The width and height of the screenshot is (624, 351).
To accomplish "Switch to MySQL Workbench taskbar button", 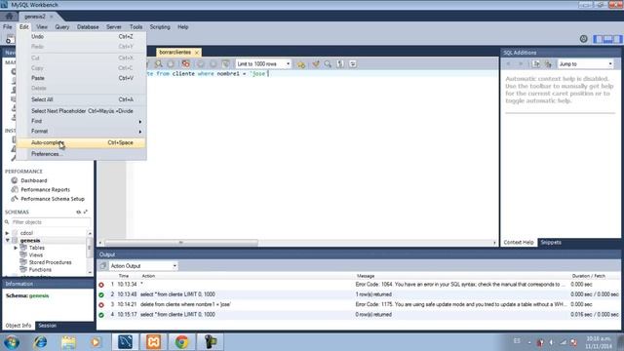I will click(125, 342).
